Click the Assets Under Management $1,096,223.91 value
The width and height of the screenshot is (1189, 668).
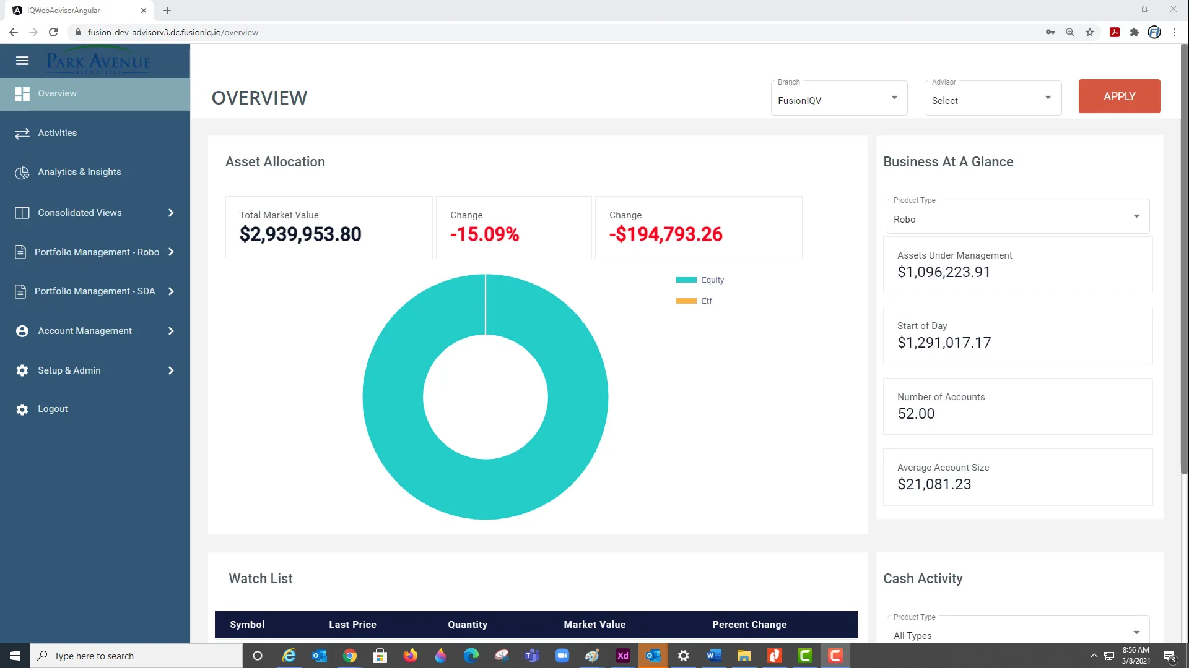(x=944, y=272)
